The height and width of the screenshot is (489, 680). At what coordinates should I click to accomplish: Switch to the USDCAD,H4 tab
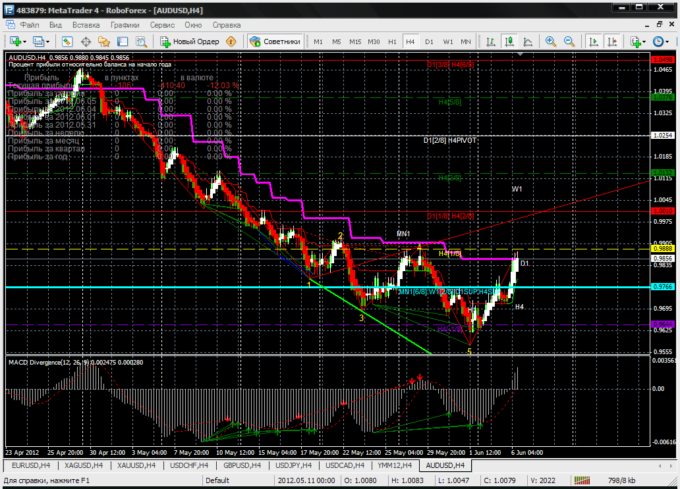pos(345,465)
